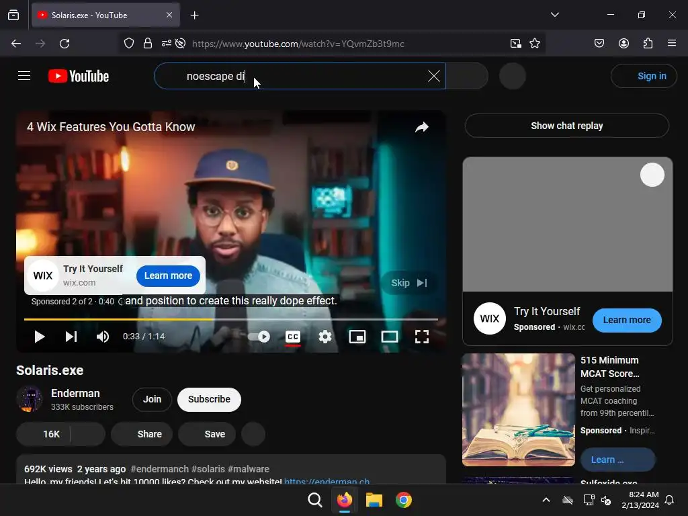Open the #malware hashtag

pyautogui.click(x=249, y=469)
